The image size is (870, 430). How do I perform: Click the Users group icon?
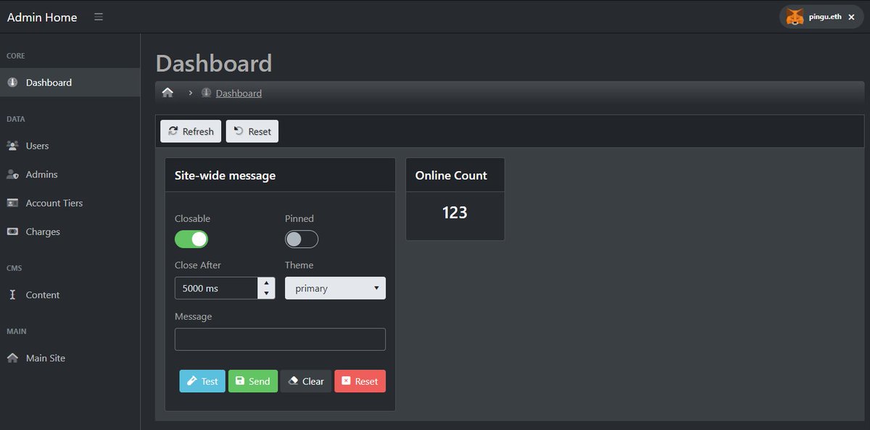click(x=12, y=146)
